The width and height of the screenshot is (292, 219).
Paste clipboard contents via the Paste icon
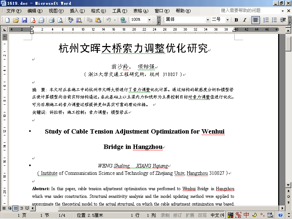(x=98, y=20)
